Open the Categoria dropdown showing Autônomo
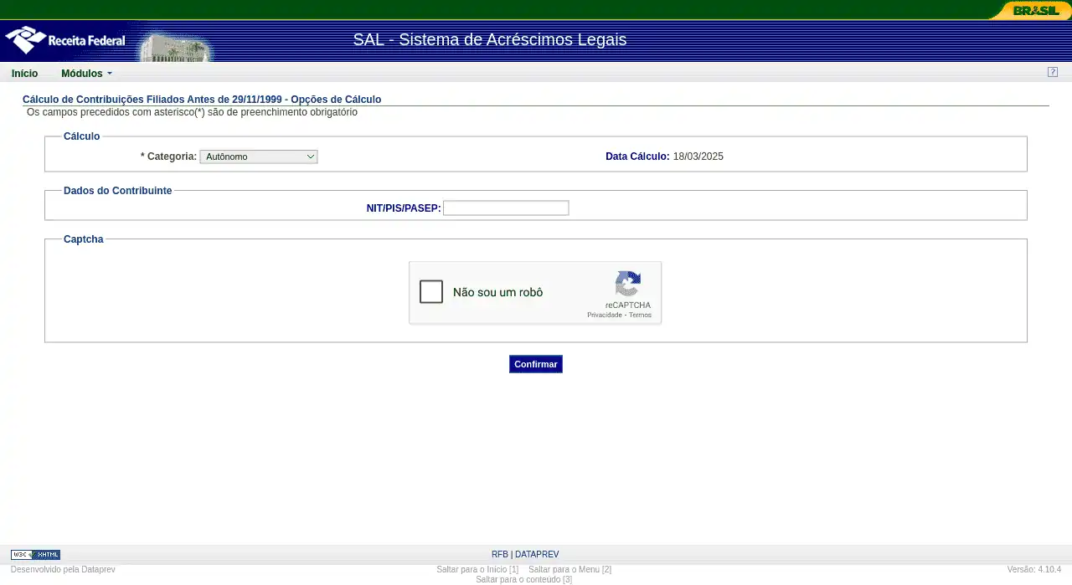The image size is (1072, 585). [259, 157]
